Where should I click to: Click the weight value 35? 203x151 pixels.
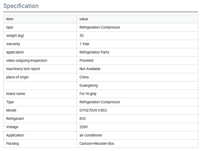pyautogui.click(x=82, y=36)
